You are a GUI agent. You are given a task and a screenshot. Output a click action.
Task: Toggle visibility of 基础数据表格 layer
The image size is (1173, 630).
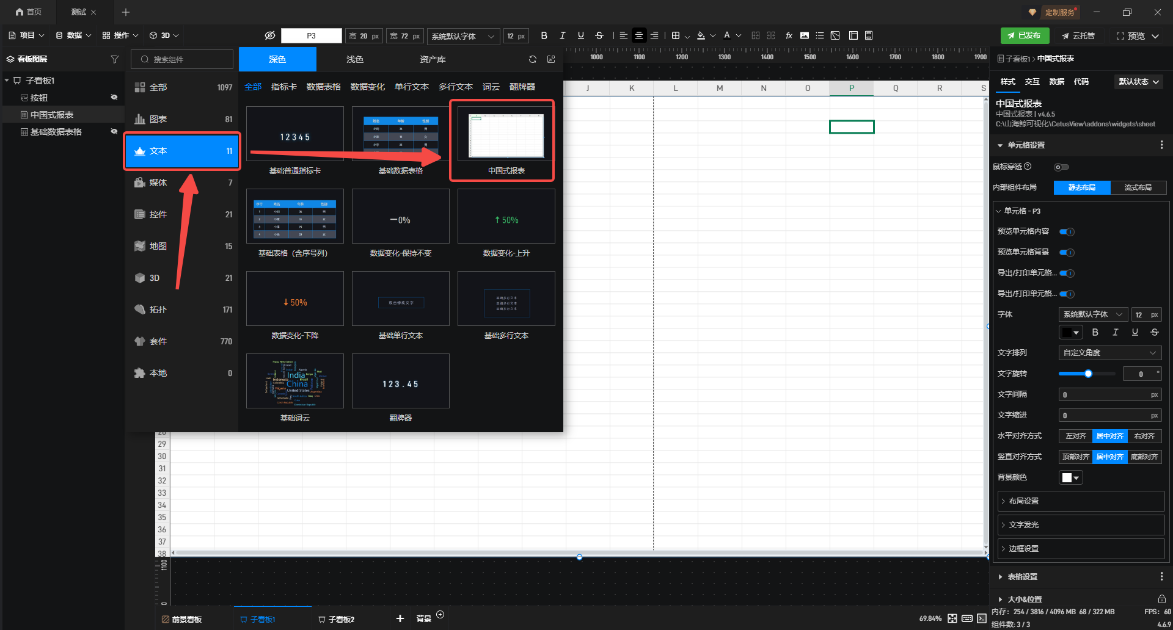[x=114, y=131]
